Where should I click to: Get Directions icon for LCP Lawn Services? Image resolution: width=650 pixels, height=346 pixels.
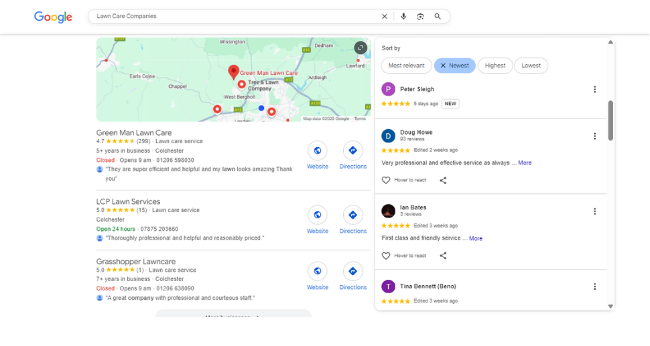click(x=352, y=215)
